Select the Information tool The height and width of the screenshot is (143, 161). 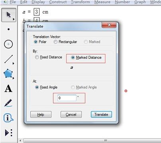click(x=8, y=118)
